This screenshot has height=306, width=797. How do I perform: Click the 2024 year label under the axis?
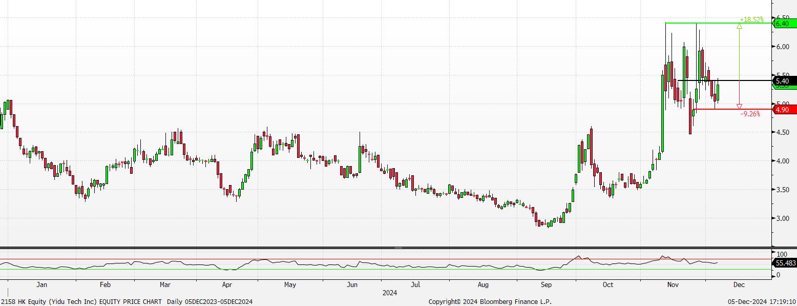coord(389,293)
